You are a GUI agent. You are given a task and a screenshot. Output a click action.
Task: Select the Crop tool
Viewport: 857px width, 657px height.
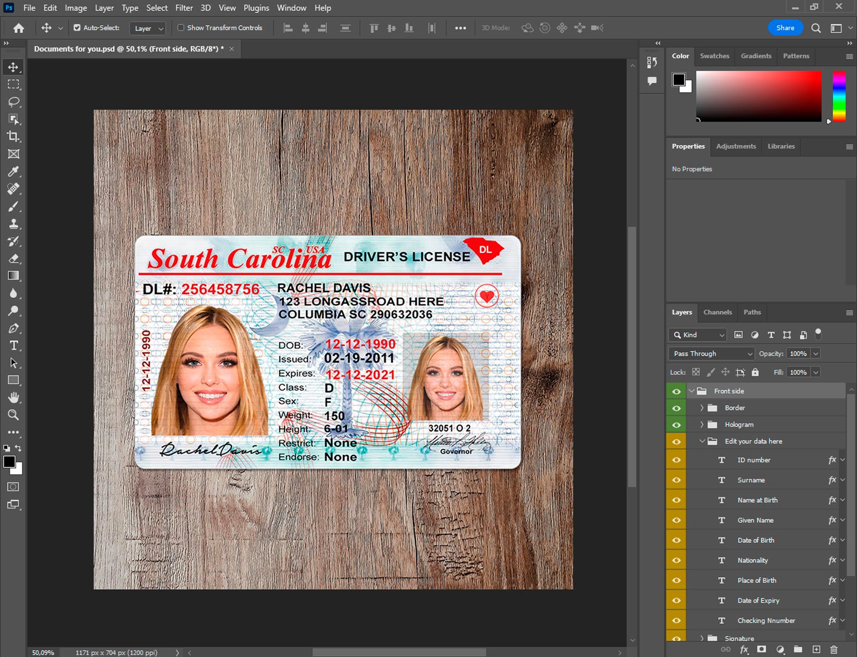tap(13, 136)
